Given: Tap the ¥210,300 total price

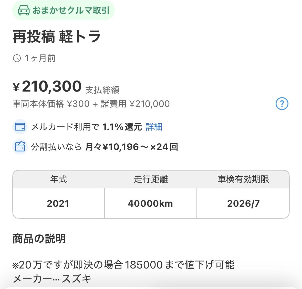Looking at the screenshot, I should [x=51, y=87].
